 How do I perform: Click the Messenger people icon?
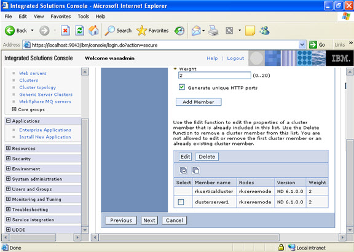265,30
